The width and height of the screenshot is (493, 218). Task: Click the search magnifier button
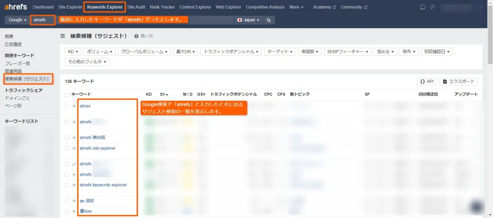269,20
